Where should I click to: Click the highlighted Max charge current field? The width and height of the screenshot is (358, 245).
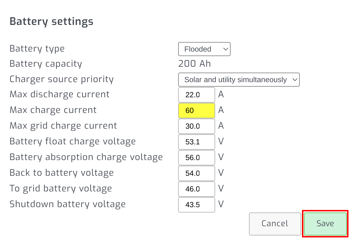point(196,110)
